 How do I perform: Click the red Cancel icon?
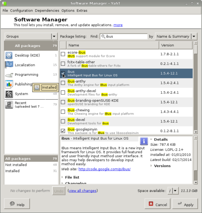151,204
